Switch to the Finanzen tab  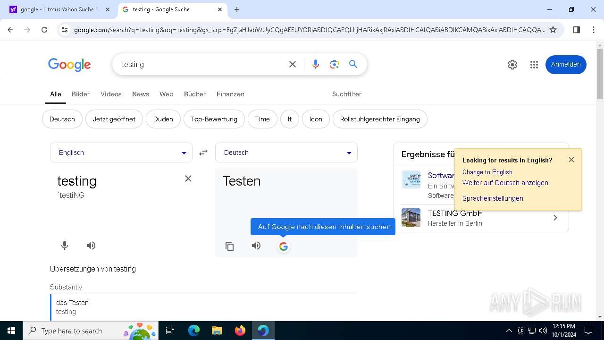230,94
